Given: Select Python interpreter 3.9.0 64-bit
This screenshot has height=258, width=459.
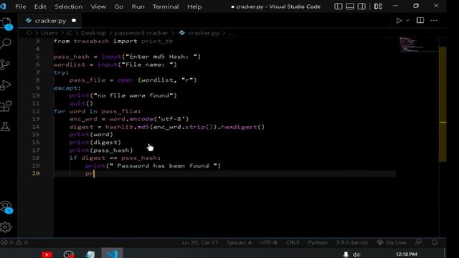Looking at the screenshot, I should click(352, 243).
